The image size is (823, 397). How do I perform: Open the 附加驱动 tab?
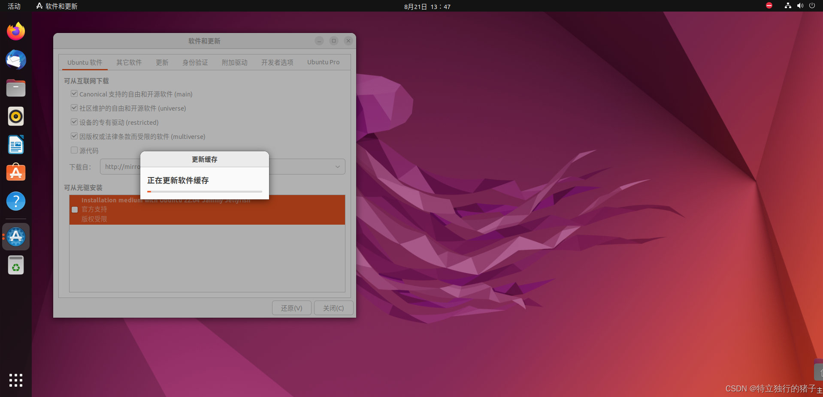tap(234, 63)
